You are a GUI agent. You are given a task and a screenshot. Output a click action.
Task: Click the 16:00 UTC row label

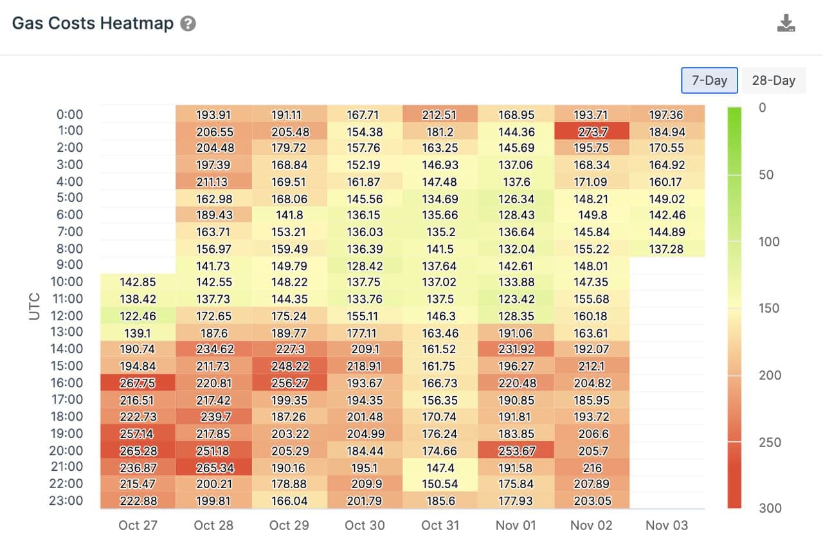pyautogui.click(x=66, y=383)
